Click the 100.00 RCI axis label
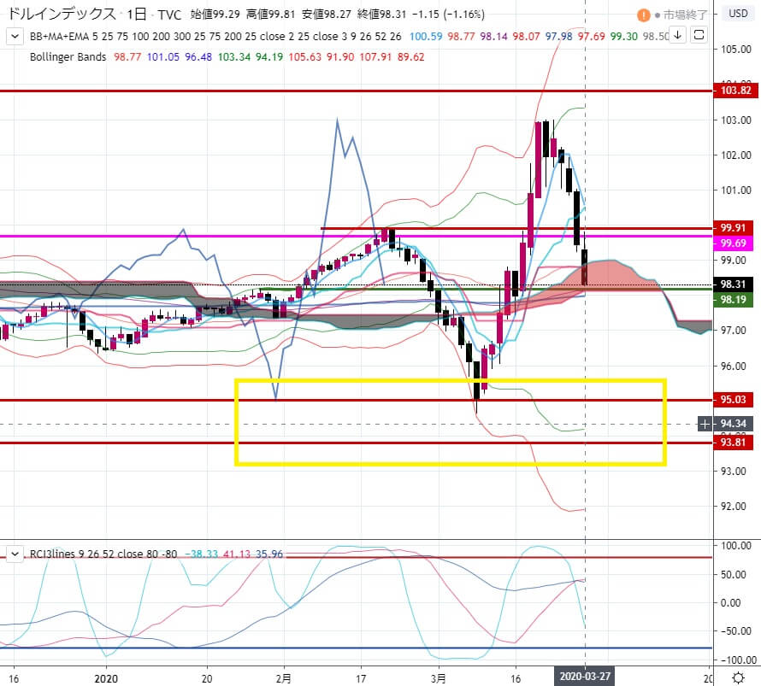The height and width of the screenshot is (686, 761). [735, 546]
